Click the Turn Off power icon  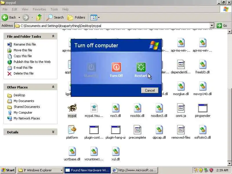pos(116,67)
